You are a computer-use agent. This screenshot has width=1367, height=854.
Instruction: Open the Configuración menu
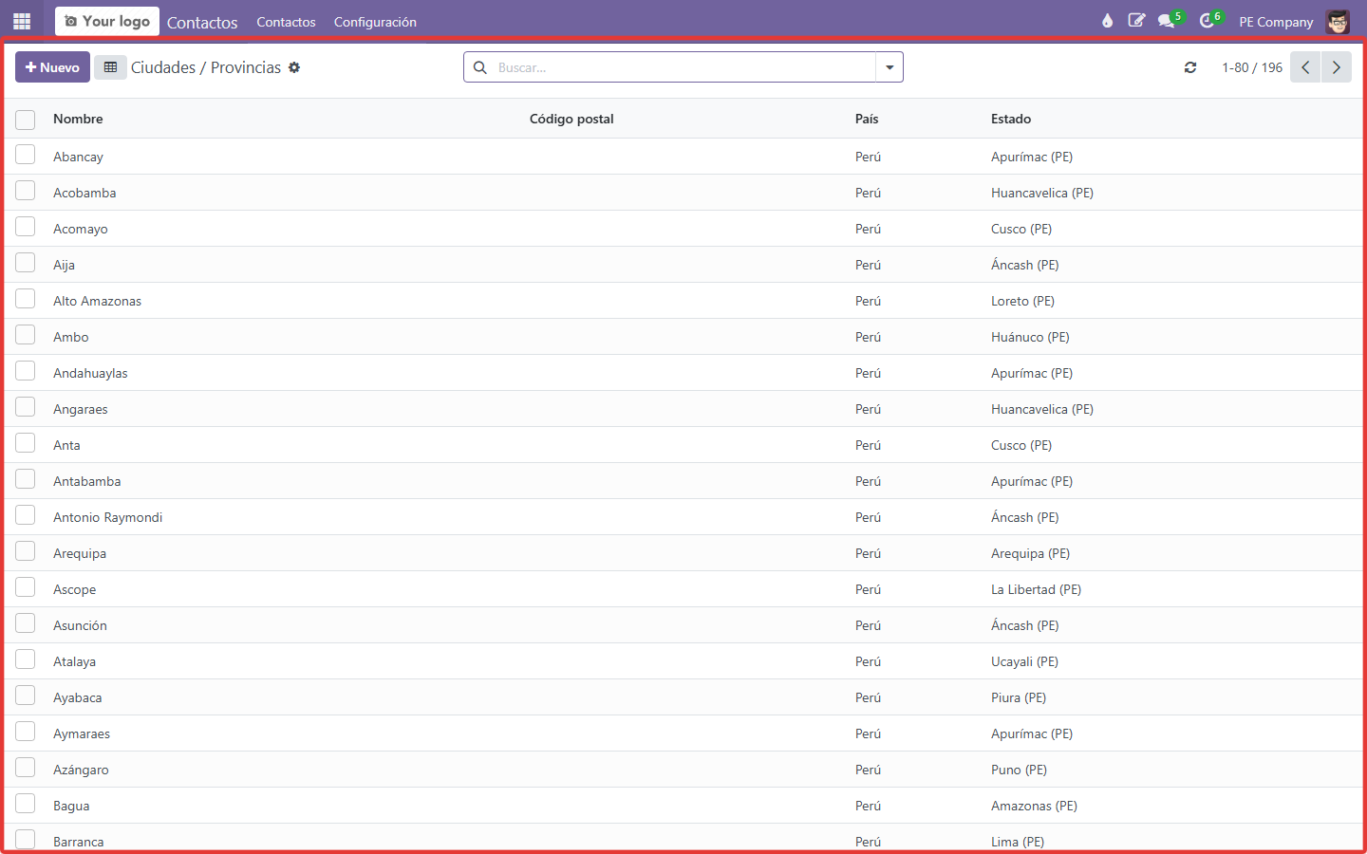click(x=375, y=22)
